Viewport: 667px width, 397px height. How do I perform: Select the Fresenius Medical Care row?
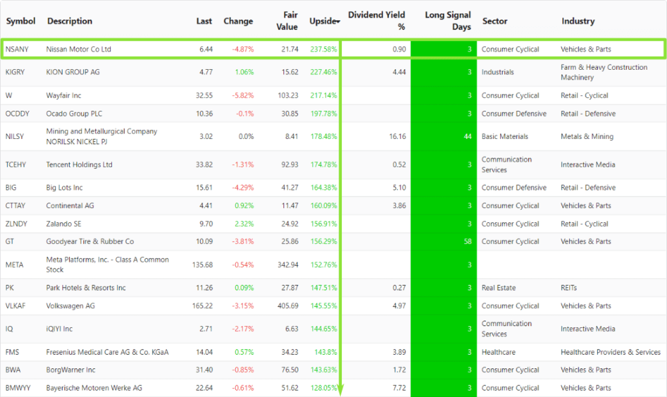(333, 352)
